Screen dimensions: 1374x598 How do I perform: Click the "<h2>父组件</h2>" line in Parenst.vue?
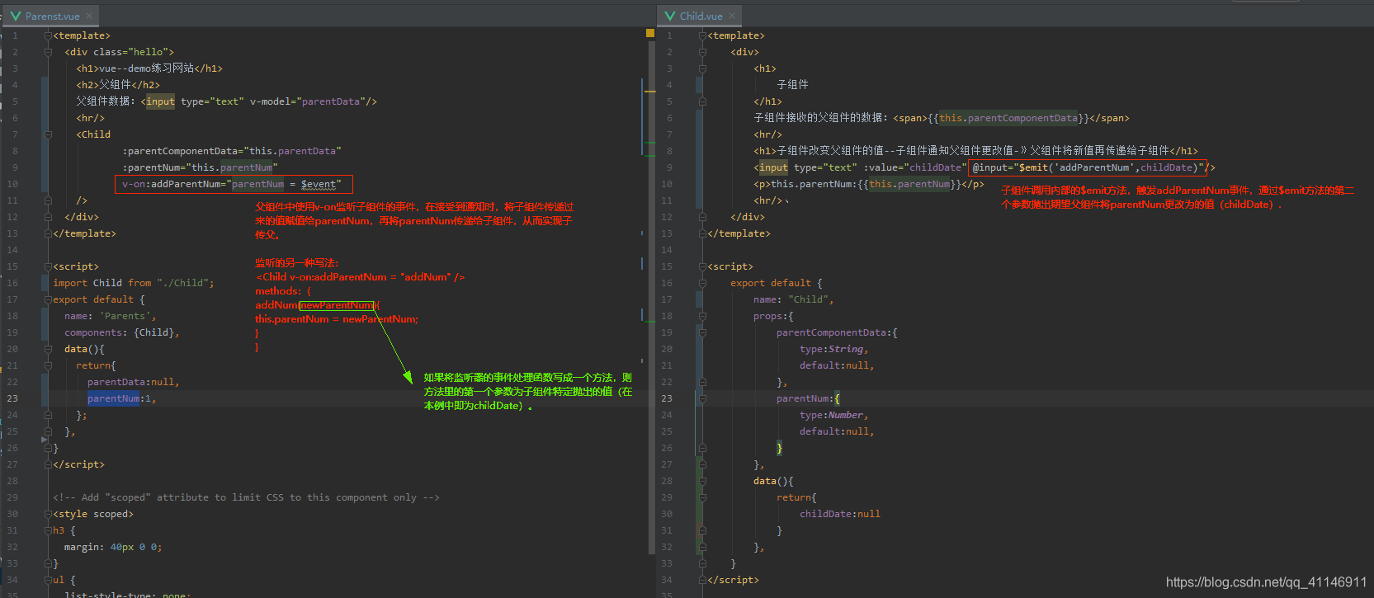coord(118,85)
